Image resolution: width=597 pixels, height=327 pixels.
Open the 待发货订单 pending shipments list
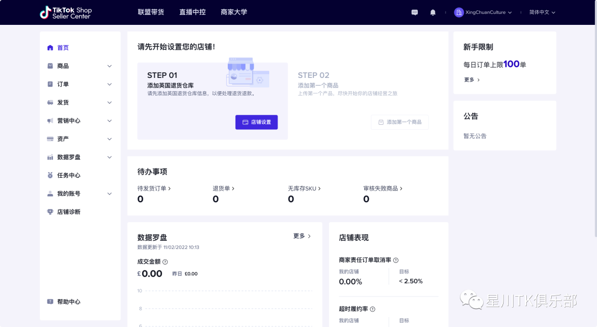(x=154, y=188)
